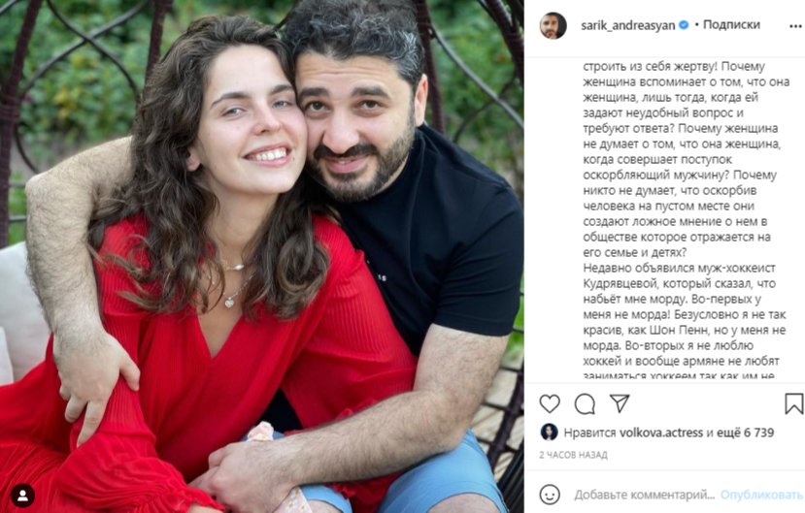Open the sarik_andreasyan username link
The width and height of the screenshot is (805, 513).
(x=628, y=25)
